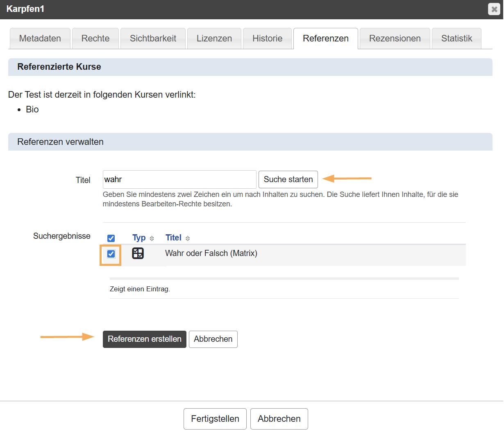Uncheck the Wahr oder Falsch row checkbox
Image resolution: width=504 pixels, height=439 pixels.
point(111,254)
